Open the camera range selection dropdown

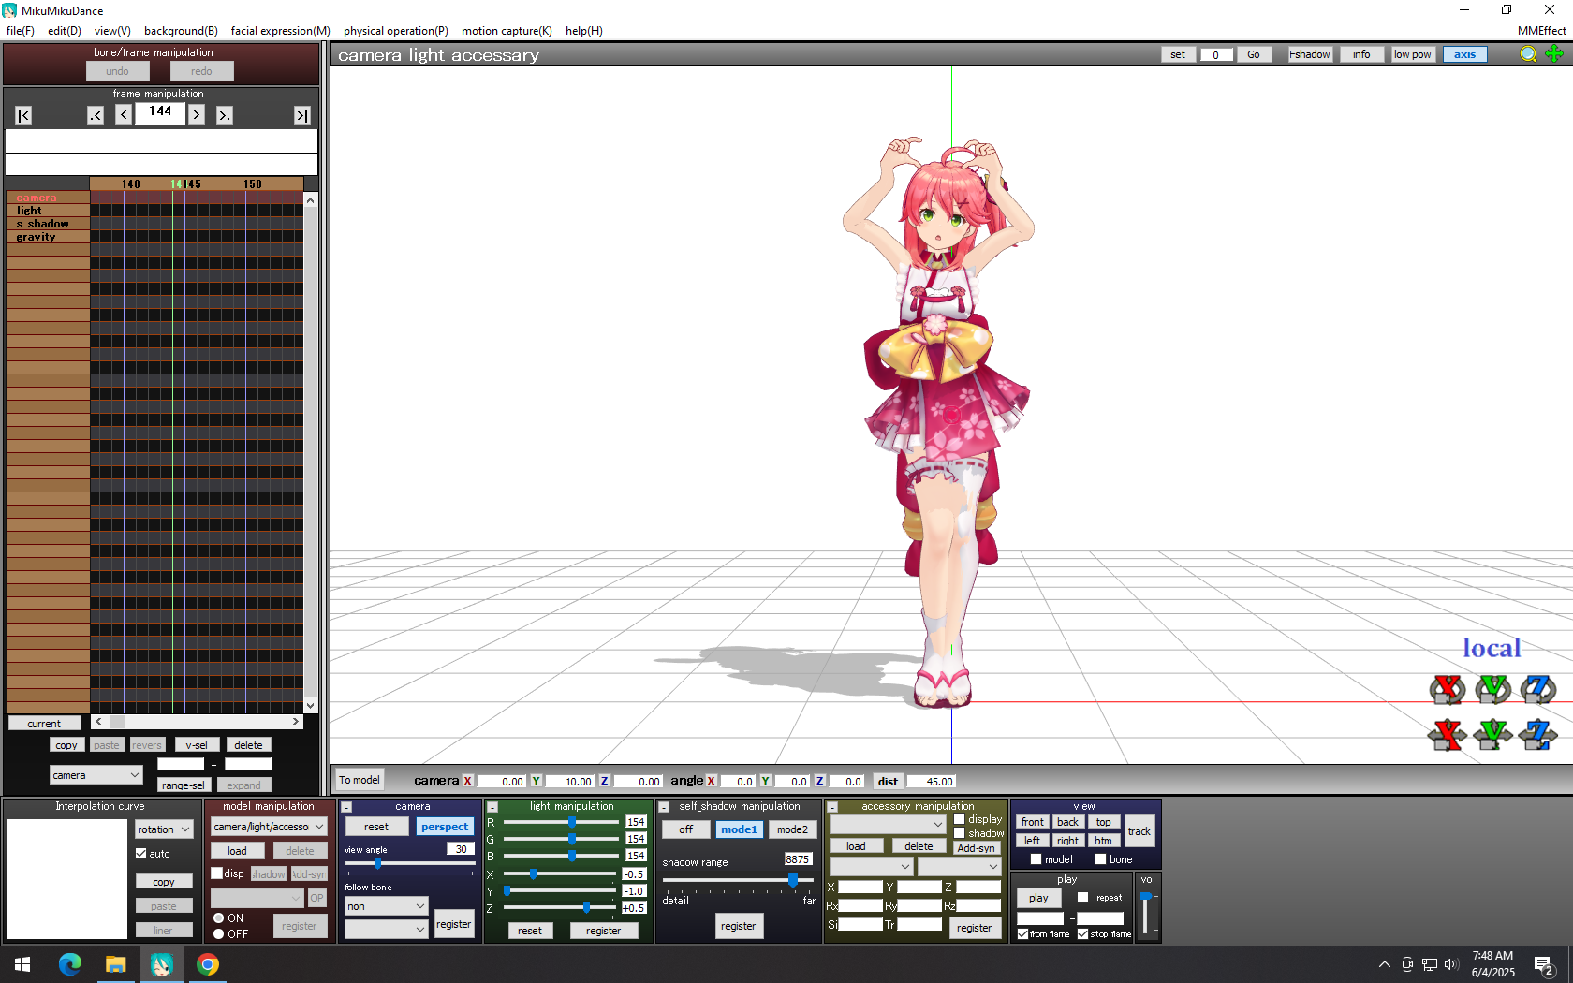96,775
